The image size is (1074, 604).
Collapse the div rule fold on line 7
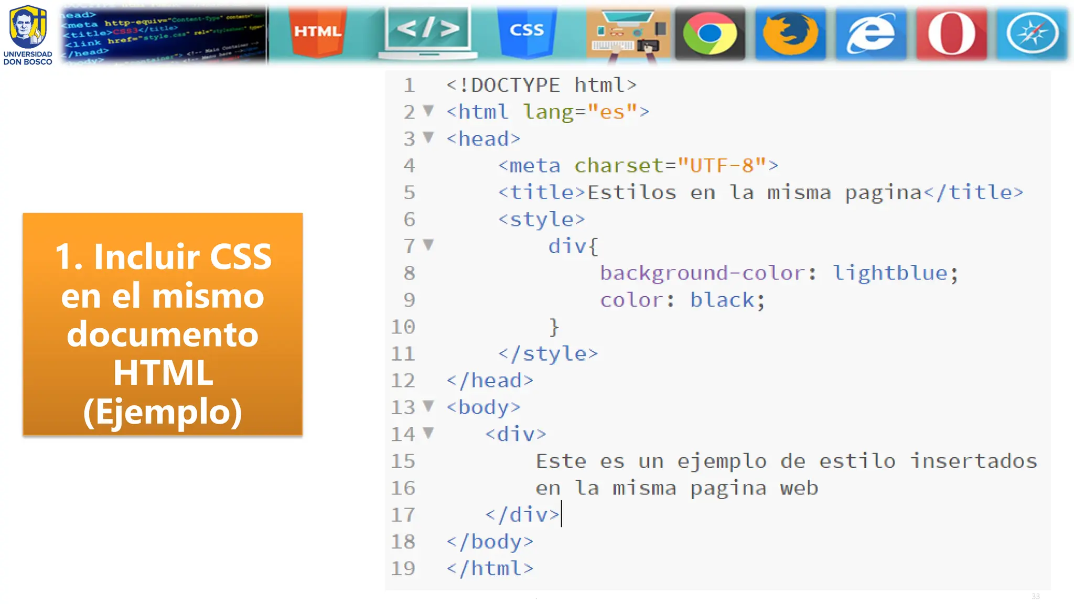click(x=428, y=245)
